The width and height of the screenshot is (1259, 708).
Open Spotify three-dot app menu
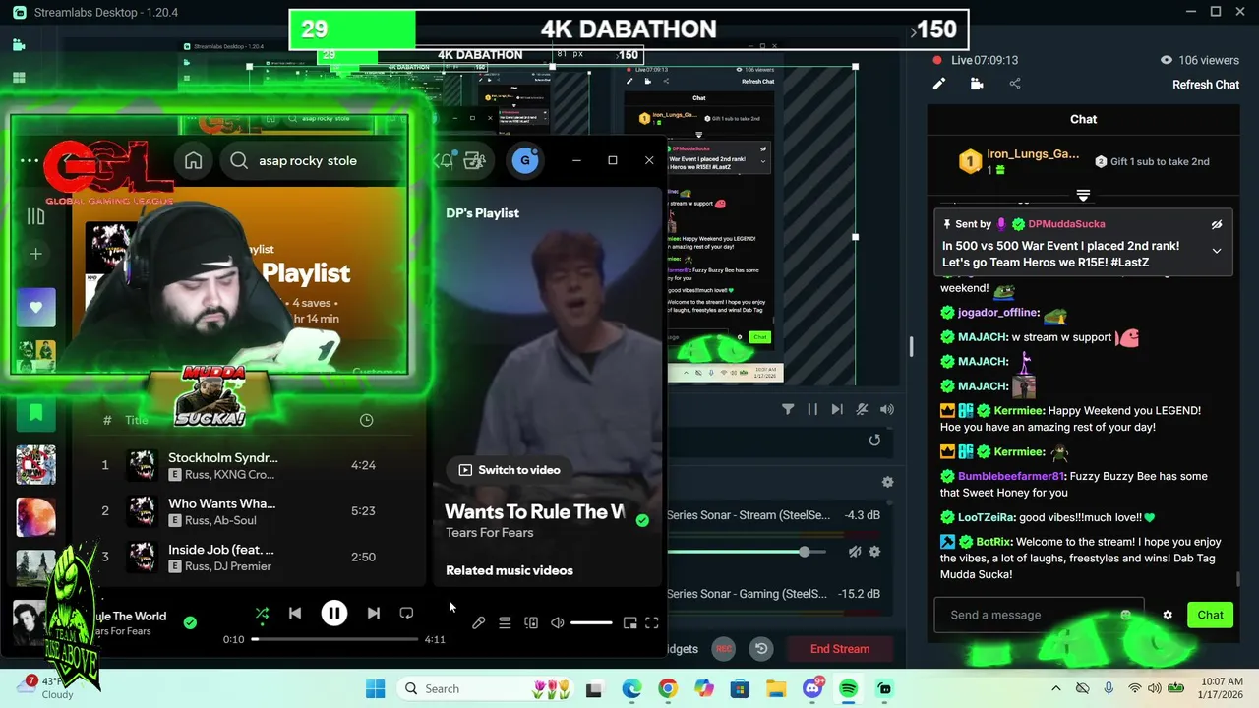30,160
